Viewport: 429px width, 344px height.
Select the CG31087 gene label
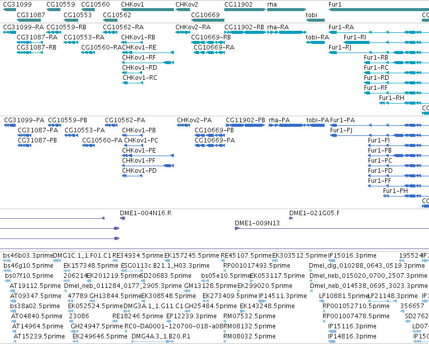coord(31,15)
